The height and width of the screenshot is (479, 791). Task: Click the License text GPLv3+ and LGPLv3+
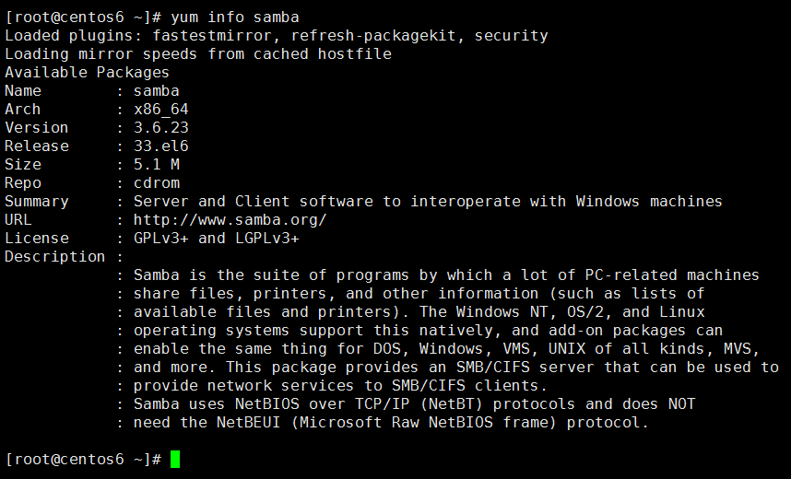pyautogui.click(x=217, y=238)
